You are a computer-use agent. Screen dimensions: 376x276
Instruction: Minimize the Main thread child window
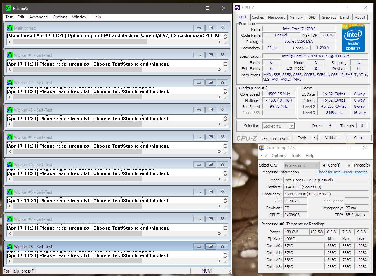pos(199,28)
